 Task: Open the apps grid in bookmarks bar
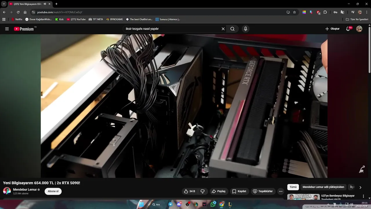(x=4, y=19)
